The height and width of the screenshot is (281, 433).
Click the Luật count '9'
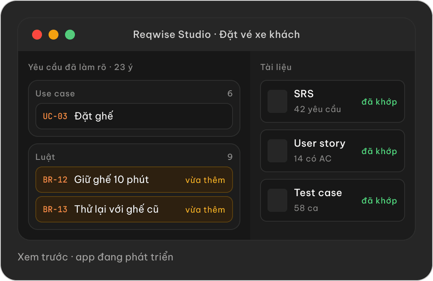(x=230, y=157)
